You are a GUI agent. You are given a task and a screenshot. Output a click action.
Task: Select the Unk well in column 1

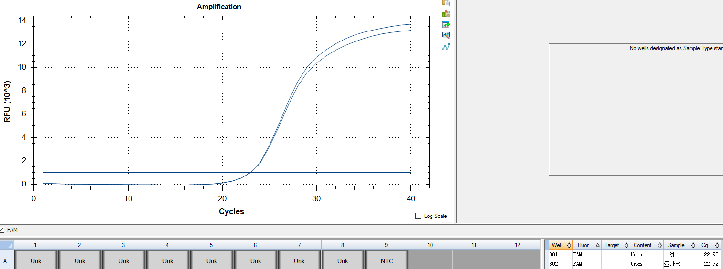[x=36, y=260]
